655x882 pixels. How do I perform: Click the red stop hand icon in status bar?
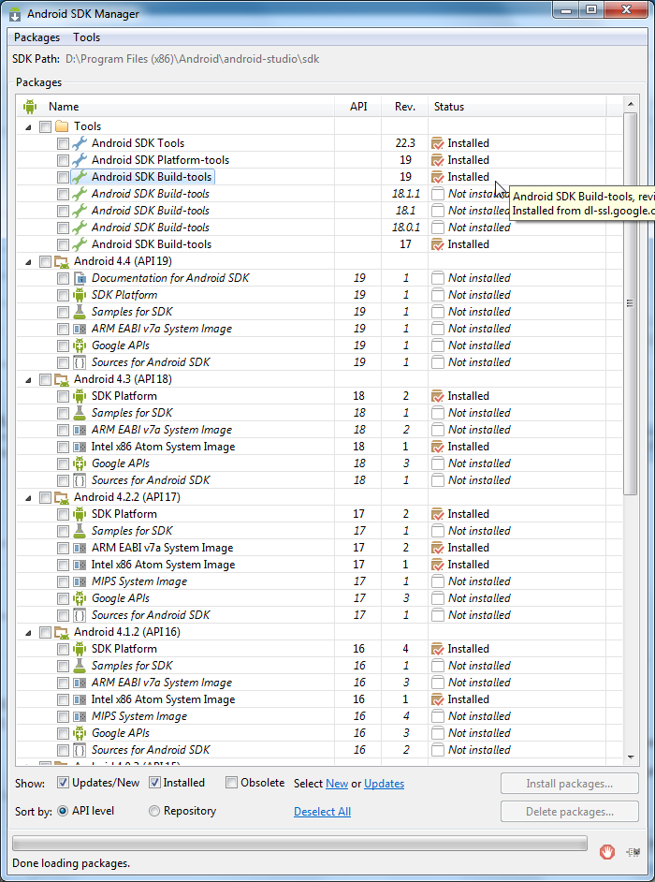(606, 852)
